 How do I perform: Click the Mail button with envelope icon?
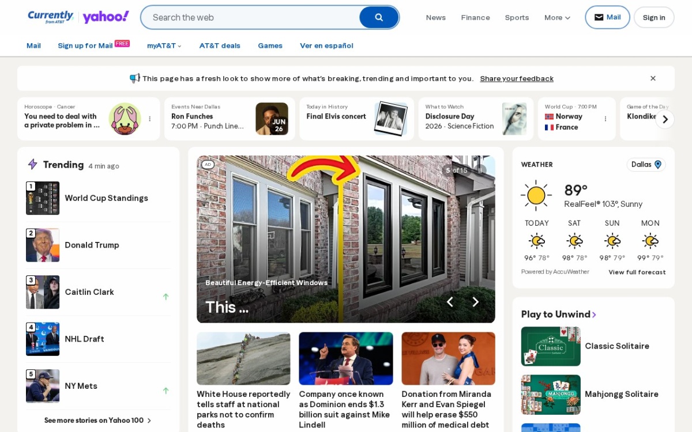607,17
